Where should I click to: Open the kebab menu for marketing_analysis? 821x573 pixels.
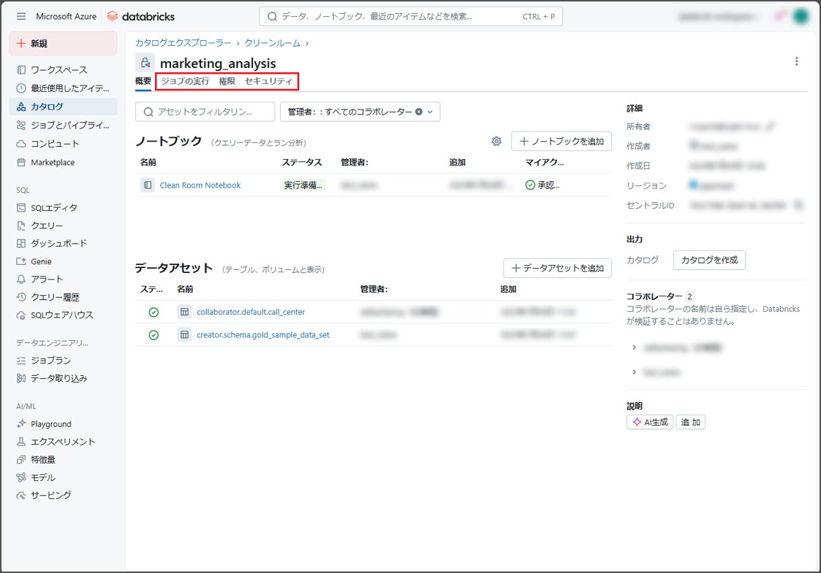pyautogui.click(x=796, y=61)
